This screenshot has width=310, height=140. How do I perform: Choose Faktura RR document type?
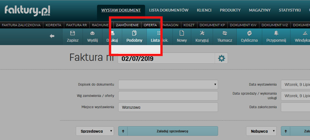click(77, 25)
